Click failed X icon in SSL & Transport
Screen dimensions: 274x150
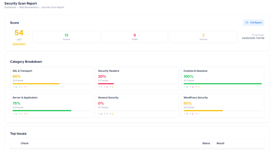point(19,87)
